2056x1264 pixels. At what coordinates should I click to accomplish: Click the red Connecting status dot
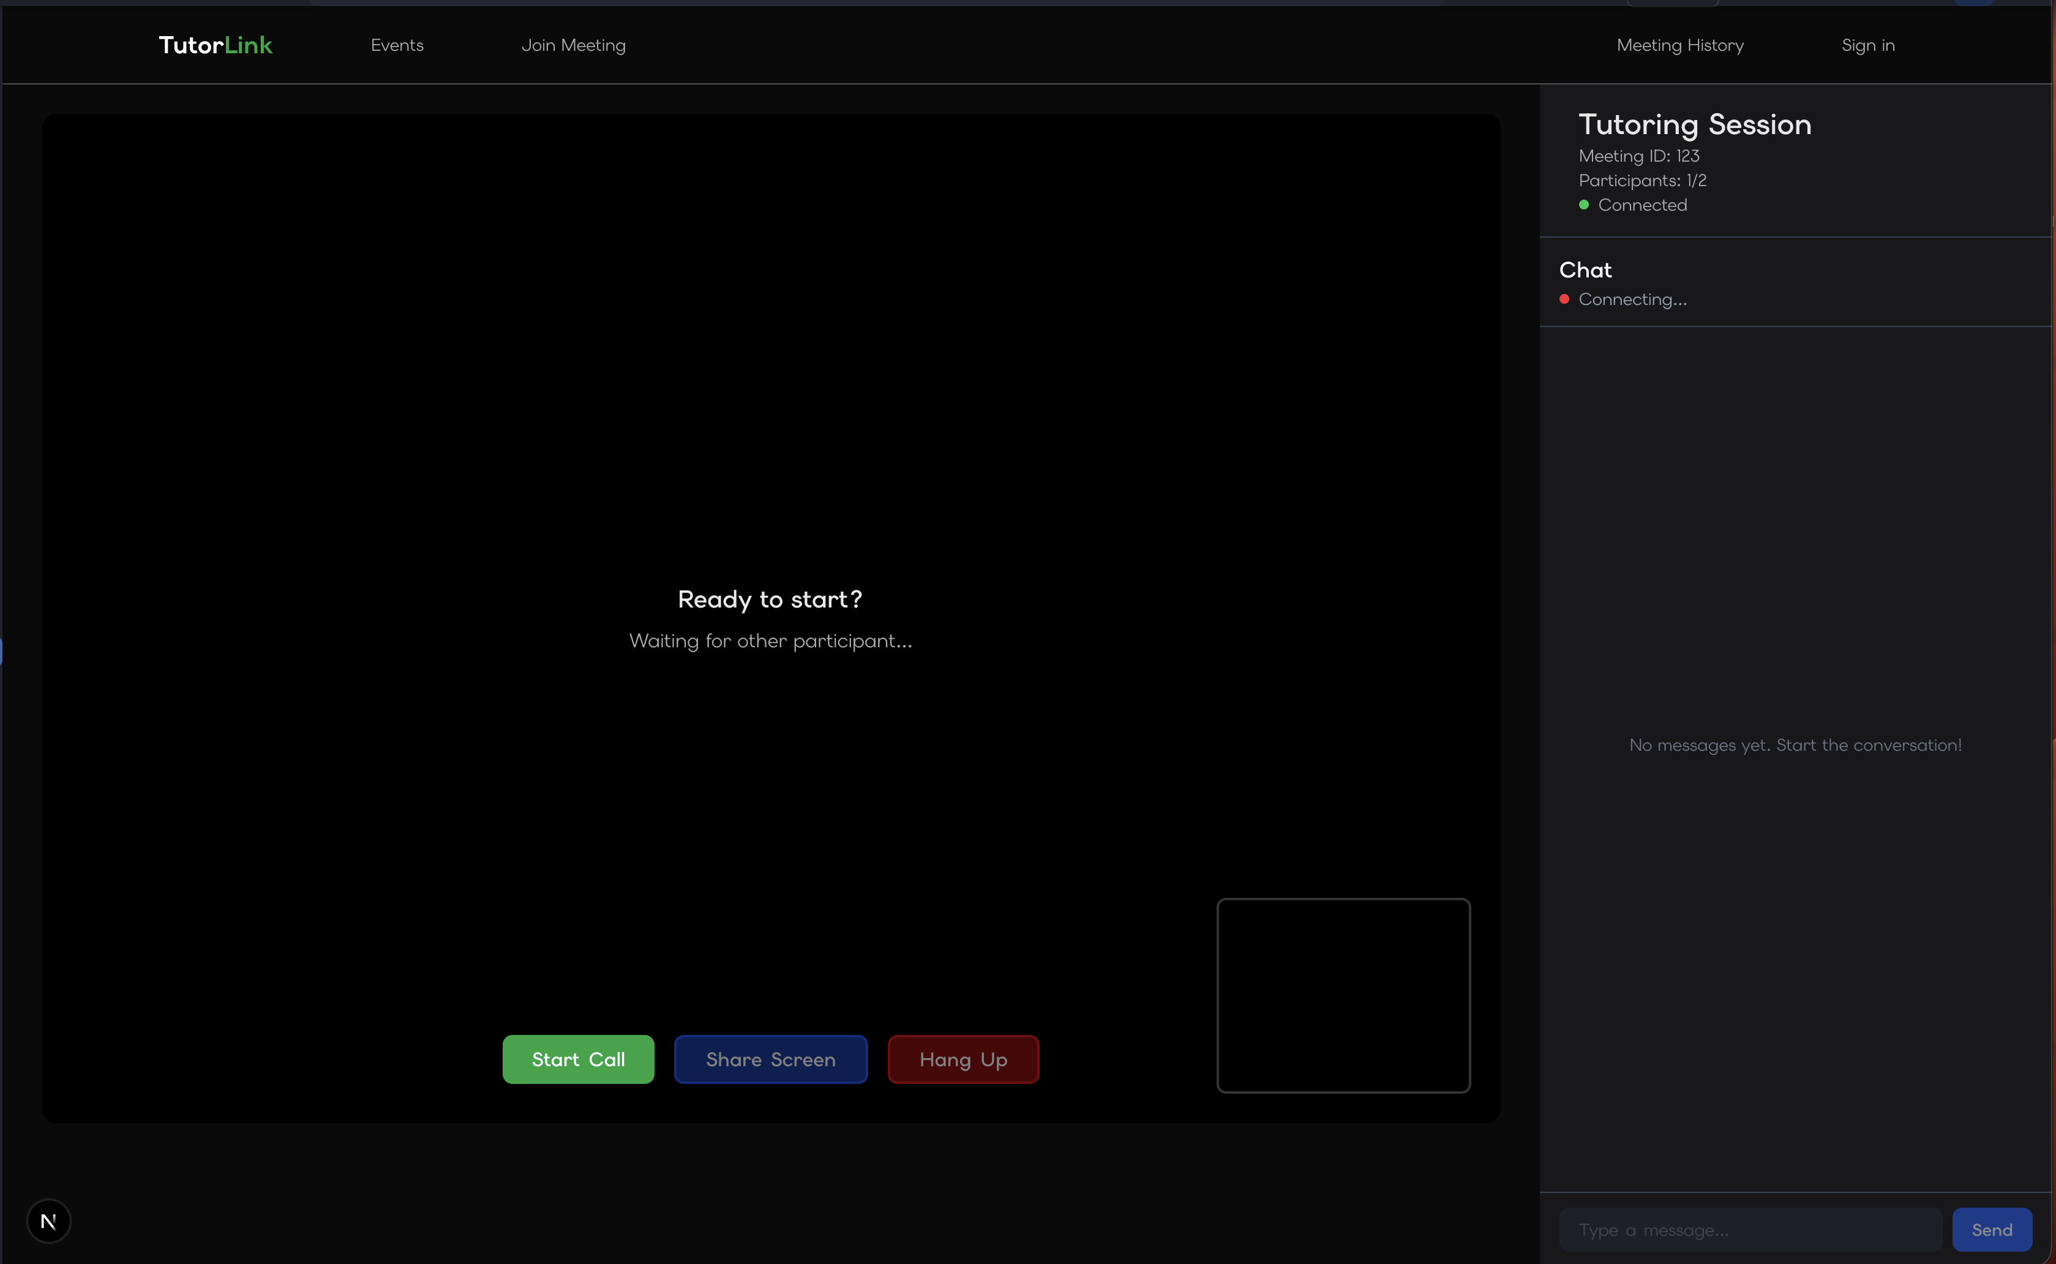[1564, 299]
